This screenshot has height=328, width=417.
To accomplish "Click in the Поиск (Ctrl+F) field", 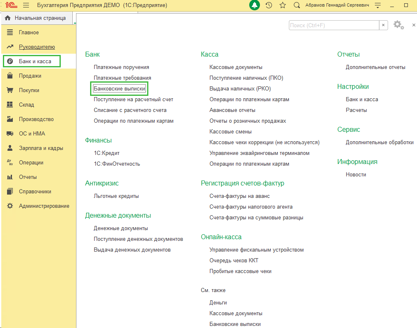I will click(334, 25).
